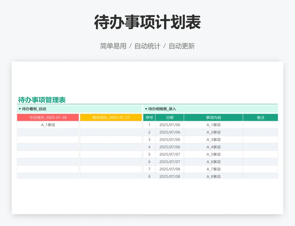
Task: Select the date cell in row 2
Action: 170,132
